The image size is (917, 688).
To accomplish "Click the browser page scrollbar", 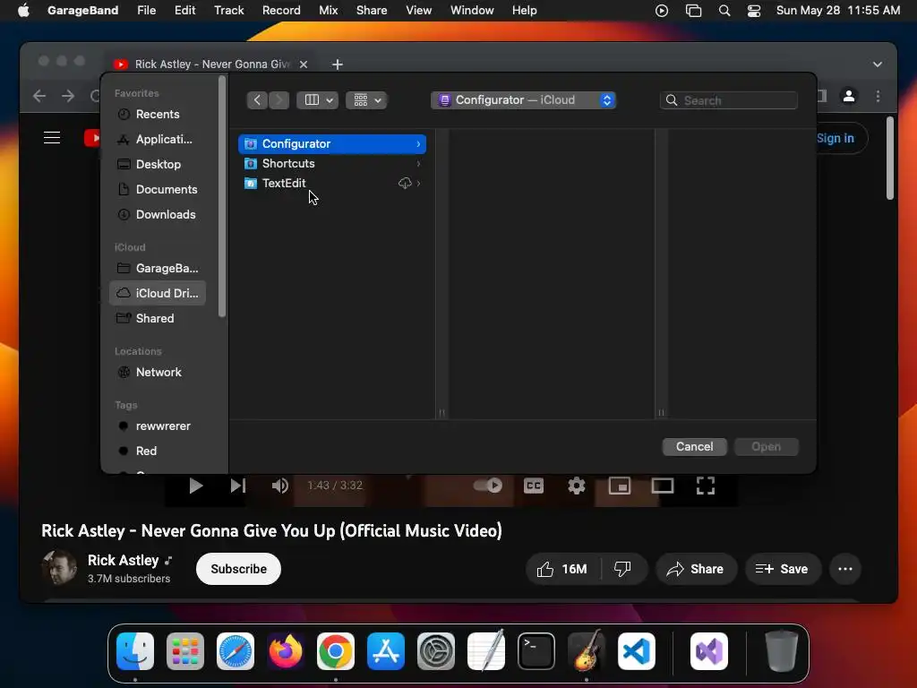I will tap(889, 158).
